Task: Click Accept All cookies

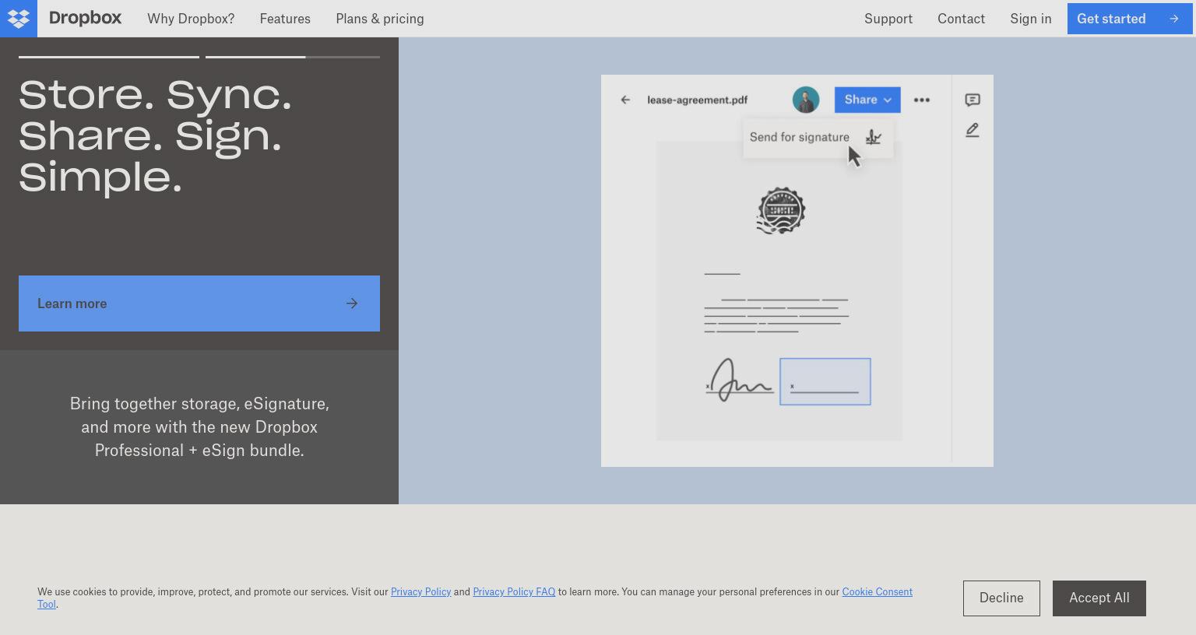Action: click(x=1099, y=598)
